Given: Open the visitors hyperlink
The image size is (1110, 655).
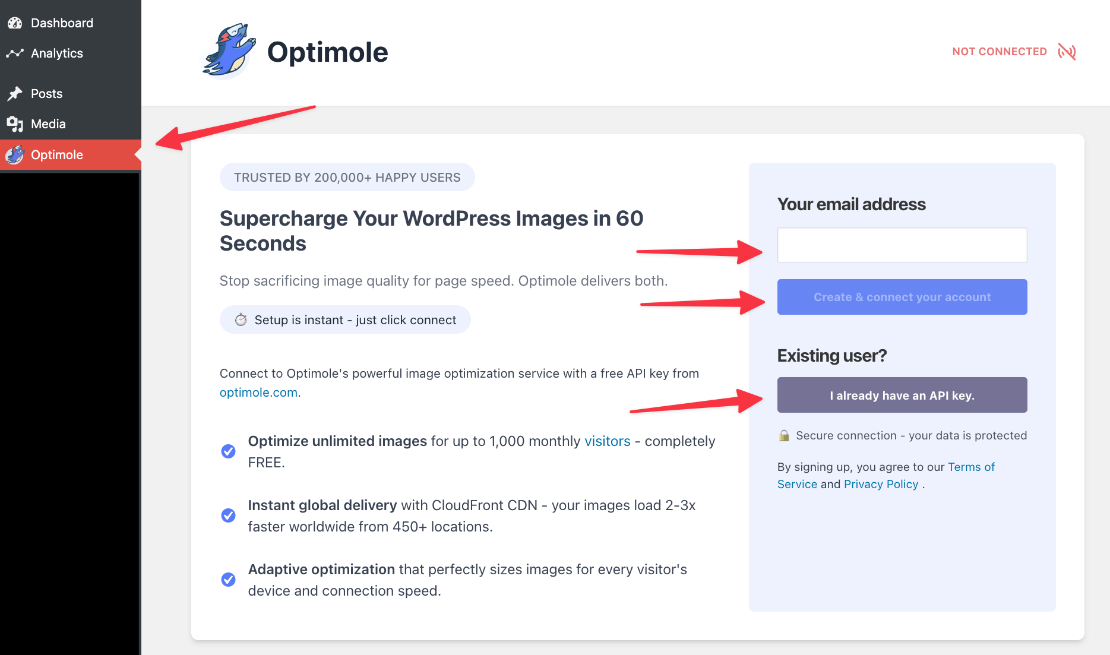Looking at the screenshot, I should (607, 441).
